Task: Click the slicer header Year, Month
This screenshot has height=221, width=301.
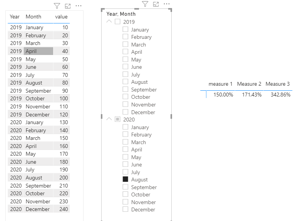Action: point(121,14)
